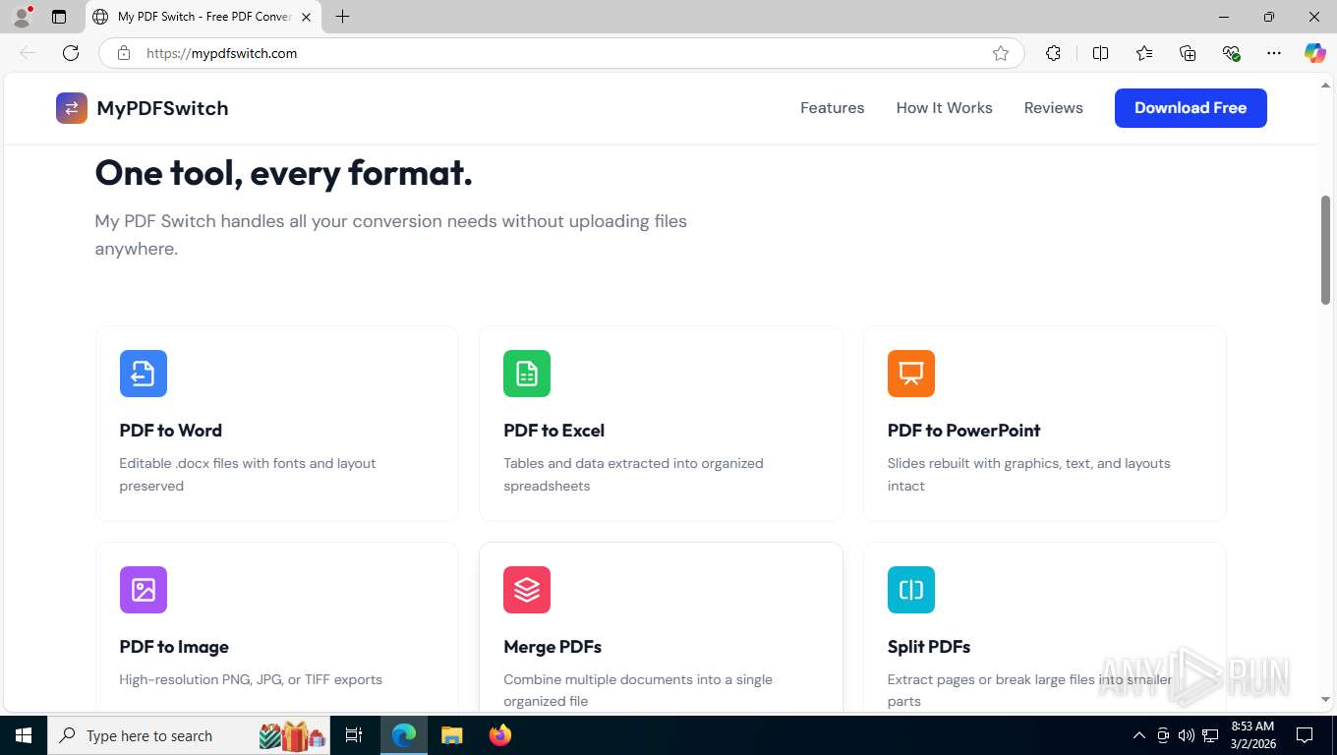The width and height of the screenshot is (1337, 755).
Task: Go to How It Works section
Action: [x=945, y=108]
